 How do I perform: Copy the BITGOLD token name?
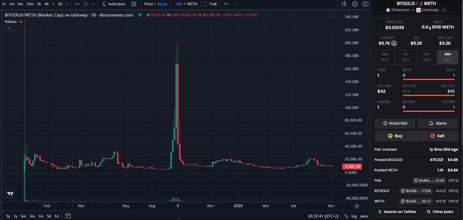[x=417, y=3]
